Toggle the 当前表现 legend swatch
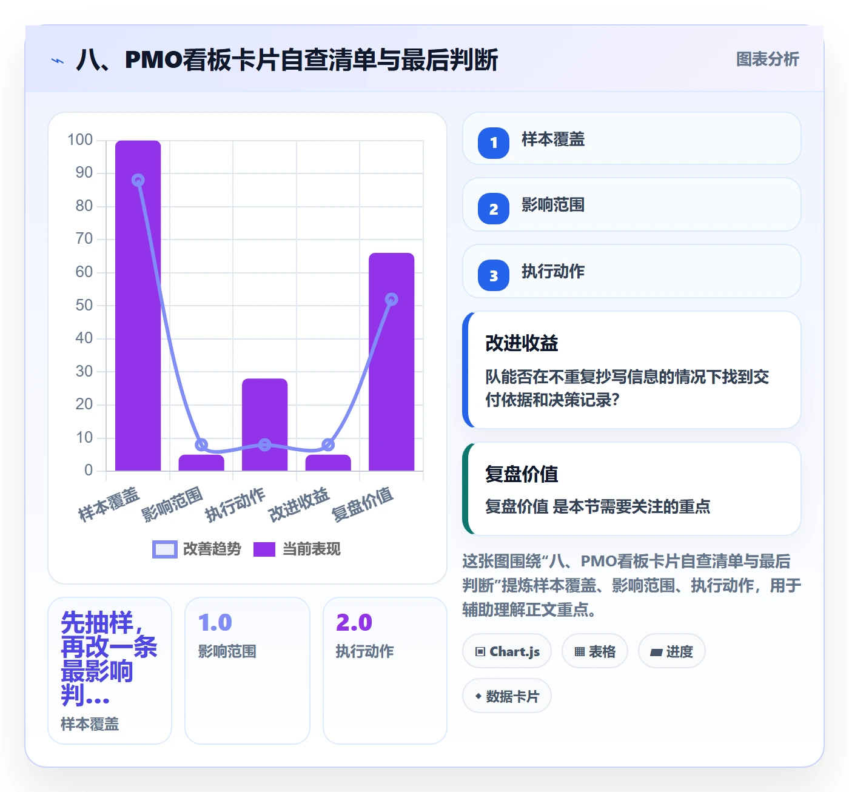This screenshot has height=792, width=849. [x=264, y=549]
